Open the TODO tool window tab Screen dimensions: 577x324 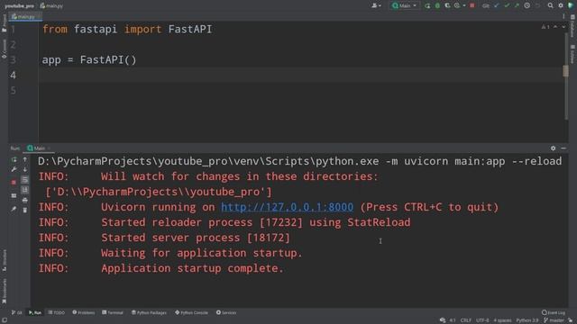point(56,312)
